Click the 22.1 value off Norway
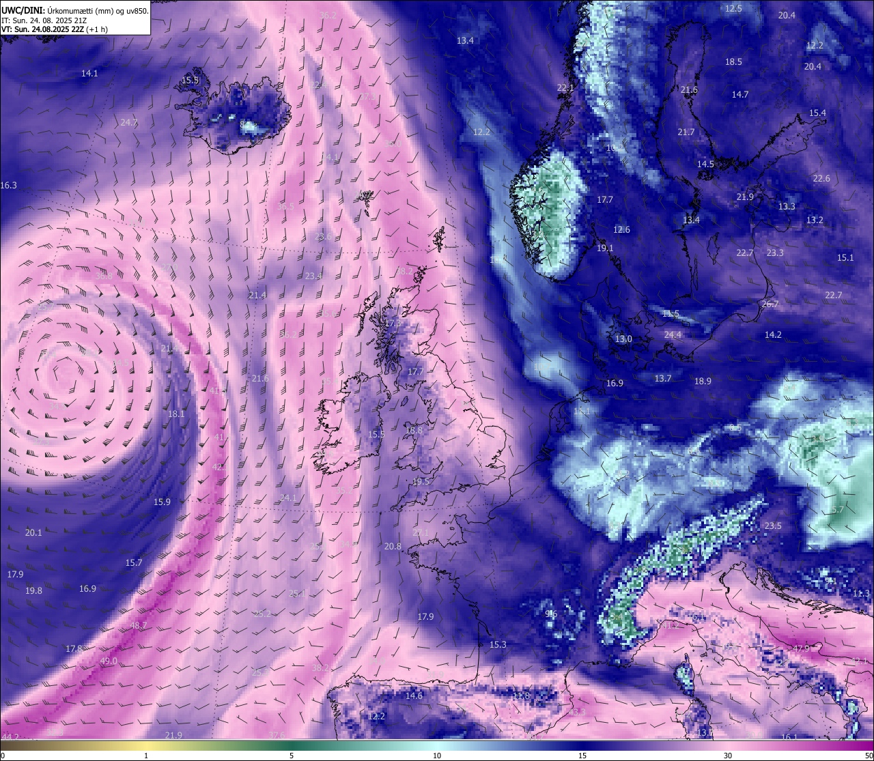The image size is (874, 761). [565, 87]
